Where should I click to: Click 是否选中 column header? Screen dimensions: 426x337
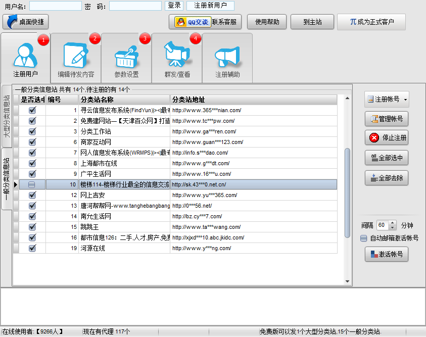32,100
